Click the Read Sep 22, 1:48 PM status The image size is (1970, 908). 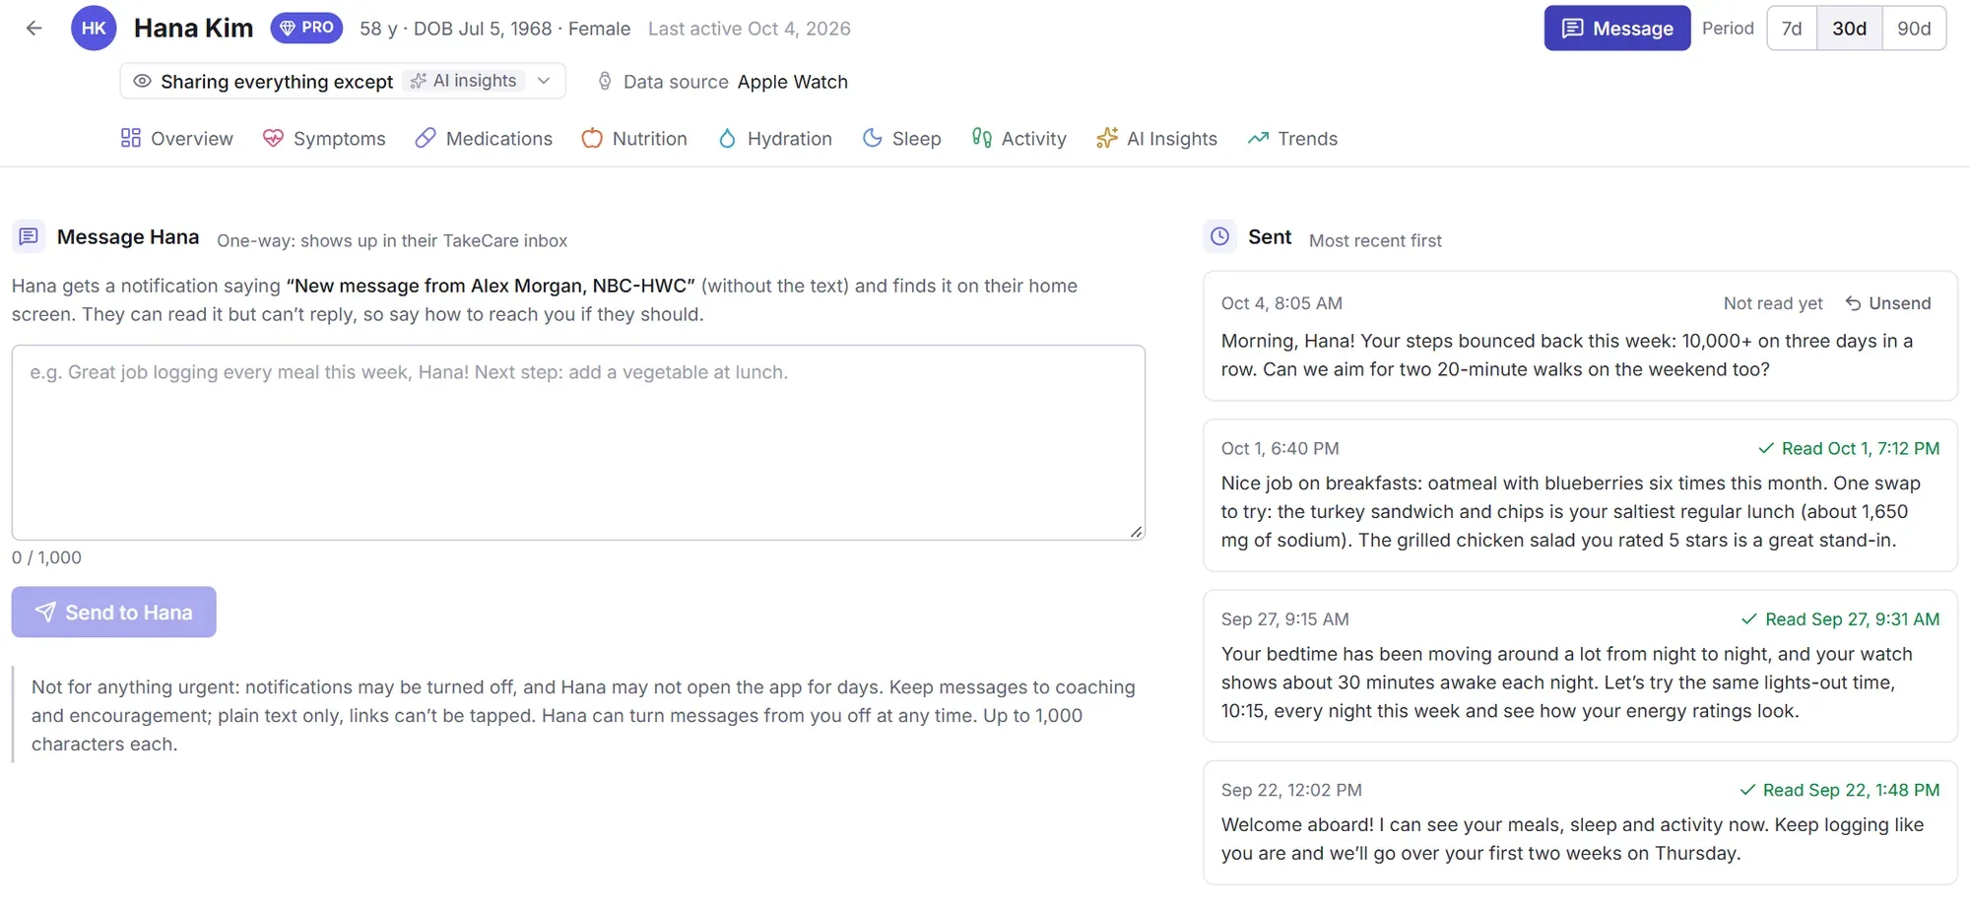(1839, 790)
